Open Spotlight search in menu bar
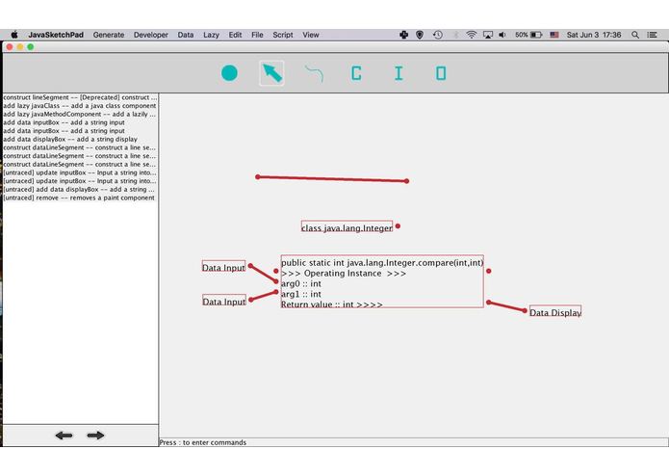669x476 pixels. [635, 35]
